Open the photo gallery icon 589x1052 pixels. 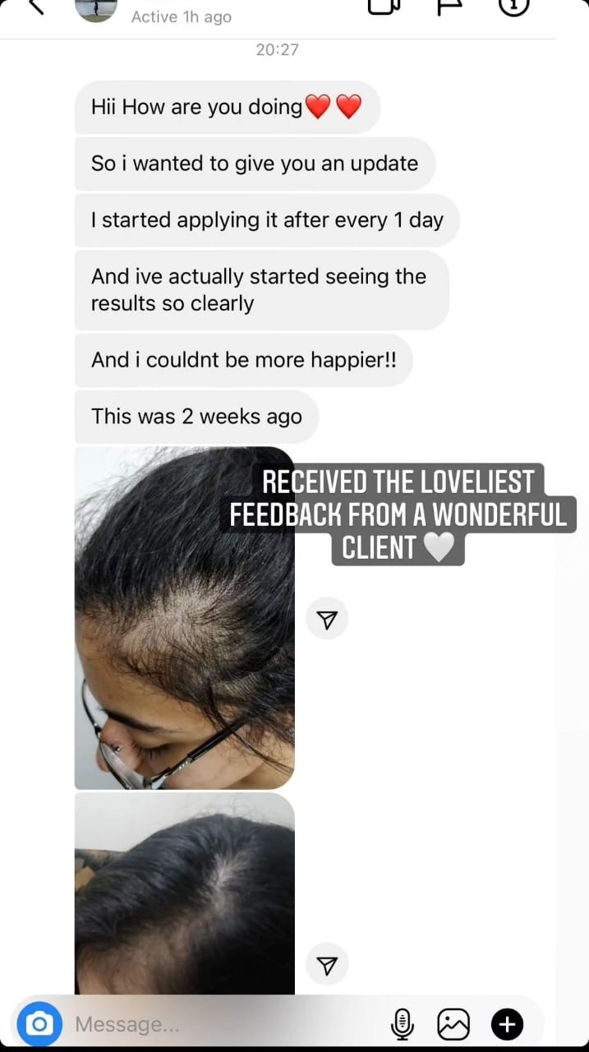pos(453,1024)
